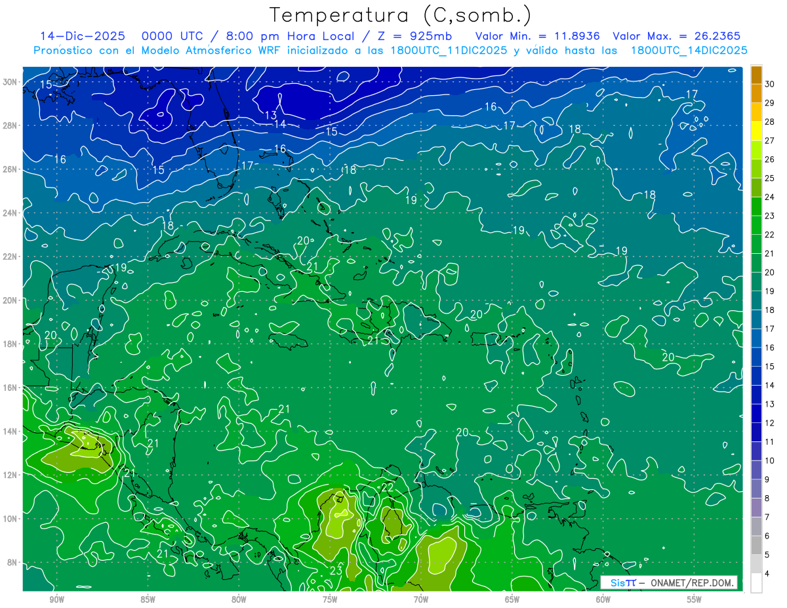
Task: Click the purple swatch between 7 and 8
Action: pos(756,508)
